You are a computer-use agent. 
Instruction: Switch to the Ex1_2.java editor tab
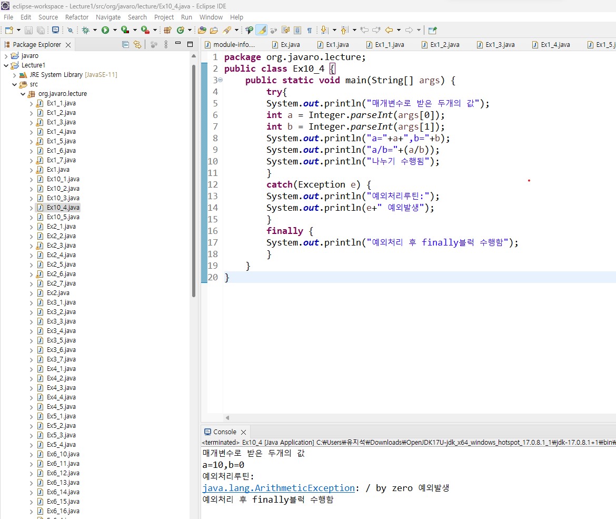(x=444, y=45)
